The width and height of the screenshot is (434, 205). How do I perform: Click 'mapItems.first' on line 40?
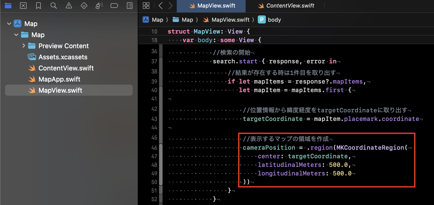pos(318,90)
